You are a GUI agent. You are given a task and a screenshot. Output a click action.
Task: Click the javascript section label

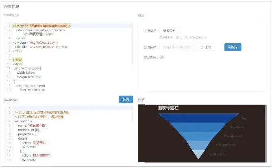[11, 100]
